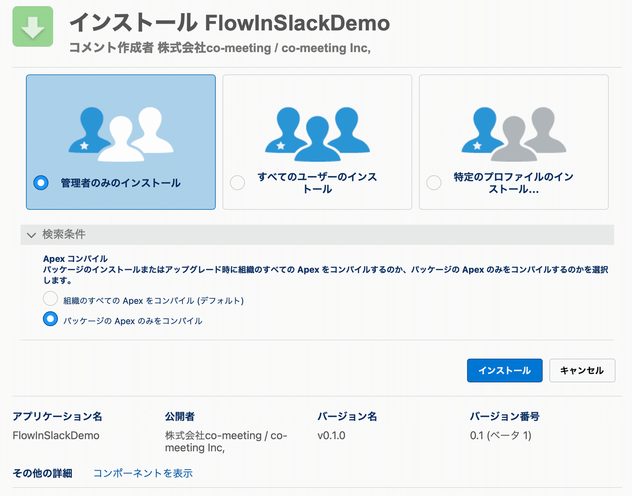Click the その他の詳細 label
This screenshot has width=632, height=496.
coord(42,473)
